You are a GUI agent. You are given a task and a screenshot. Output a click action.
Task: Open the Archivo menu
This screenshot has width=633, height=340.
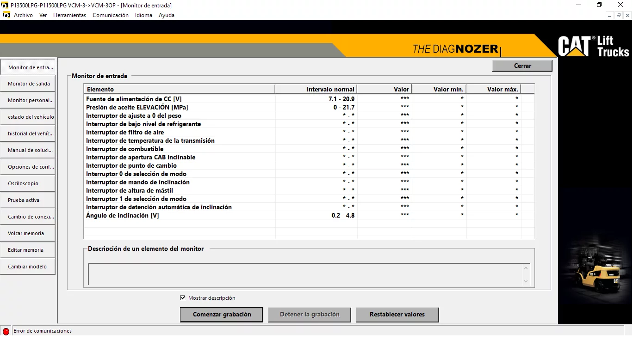[24, 15]
